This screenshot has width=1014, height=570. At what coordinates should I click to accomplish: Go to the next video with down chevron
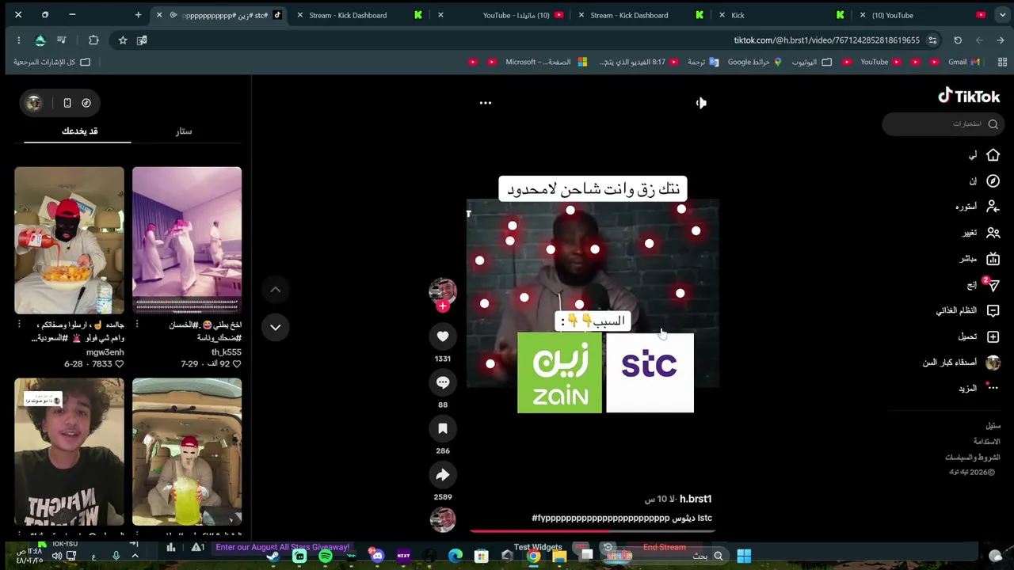point(276,327)
